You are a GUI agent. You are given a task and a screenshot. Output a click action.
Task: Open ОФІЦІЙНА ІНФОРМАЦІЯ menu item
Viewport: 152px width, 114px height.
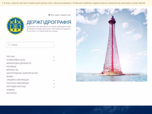click(x=18, y=80)
